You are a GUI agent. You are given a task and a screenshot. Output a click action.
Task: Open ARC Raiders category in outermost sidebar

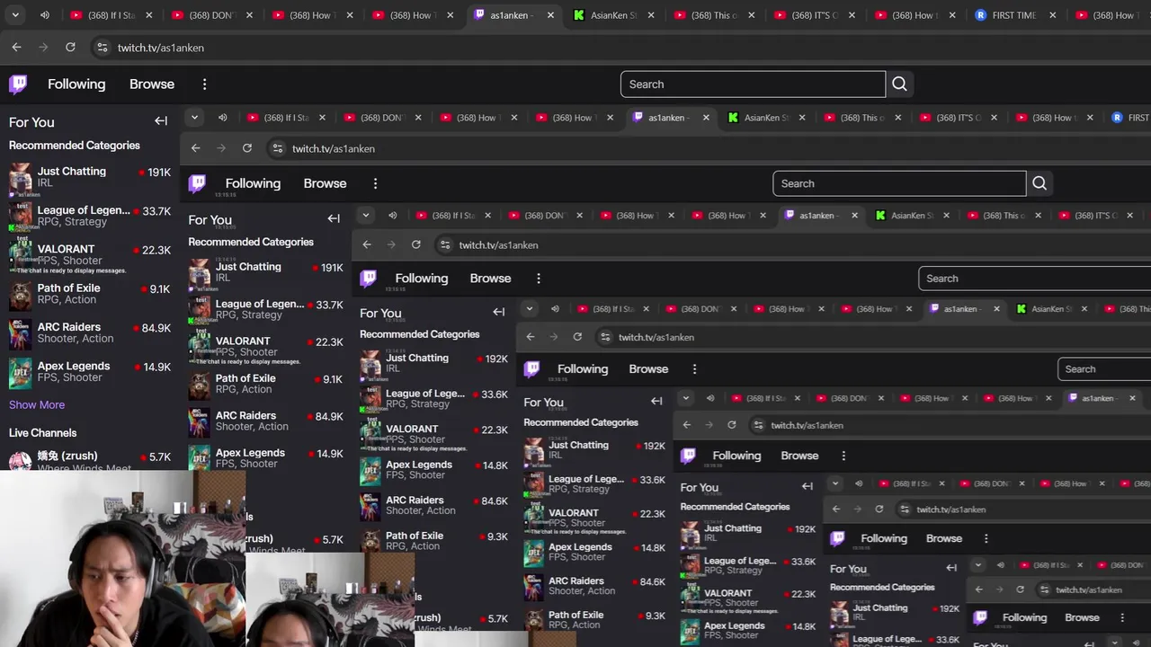(90, 332)
